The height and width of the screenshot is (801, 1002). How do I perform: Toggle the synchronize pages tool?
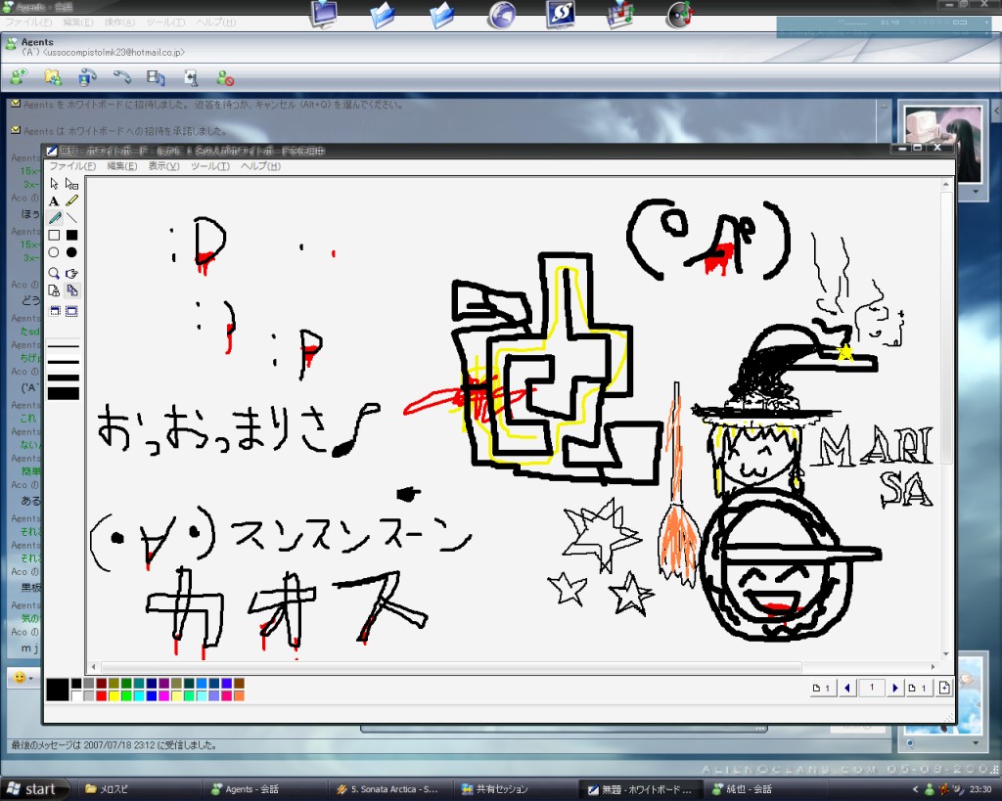[72, 291]
